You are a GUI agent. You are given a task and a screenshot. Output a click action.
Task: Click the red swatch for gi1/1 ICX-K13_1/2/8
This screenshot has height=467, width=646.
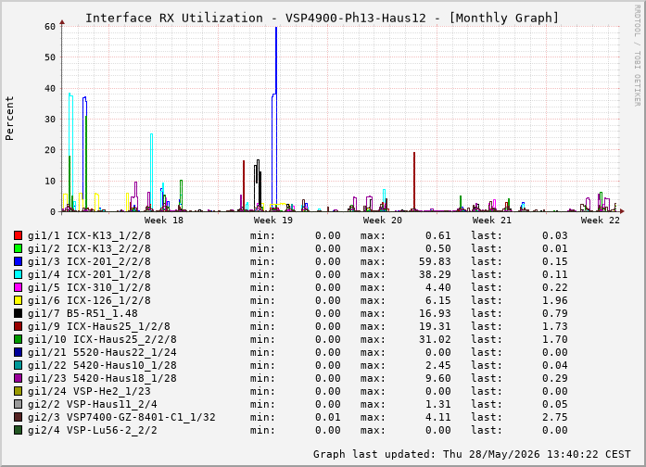click(x=18, y=235)
